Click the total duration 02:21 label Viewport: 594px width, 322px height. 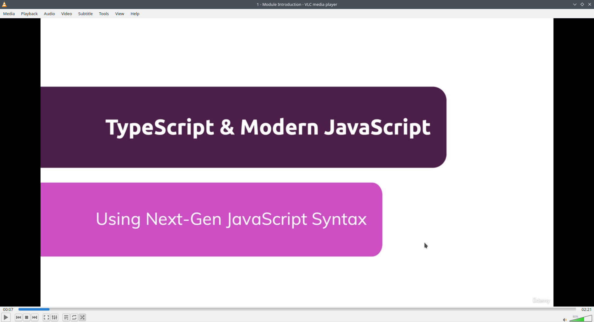(586, 309)
